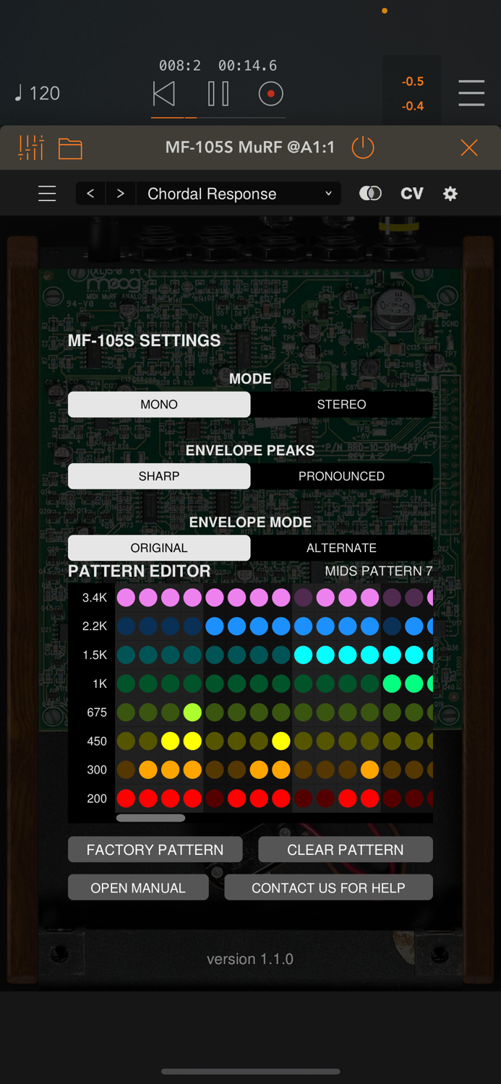Click CONTACT US FOR HELP

[328, 888]
